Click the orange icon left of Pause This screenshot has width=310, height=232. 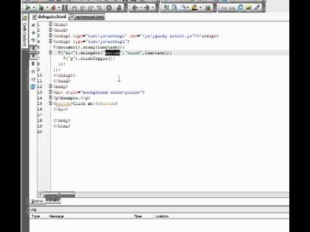[53, 8]
